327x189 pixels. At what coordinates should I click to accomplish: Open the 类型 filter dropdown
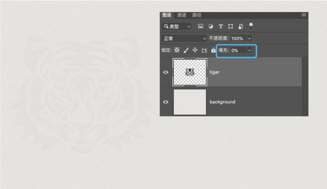point(177,26)
